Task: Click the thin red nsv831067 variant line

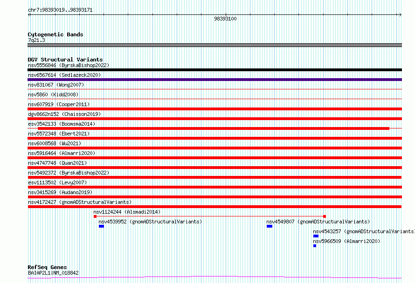Action: pos(214,89)
